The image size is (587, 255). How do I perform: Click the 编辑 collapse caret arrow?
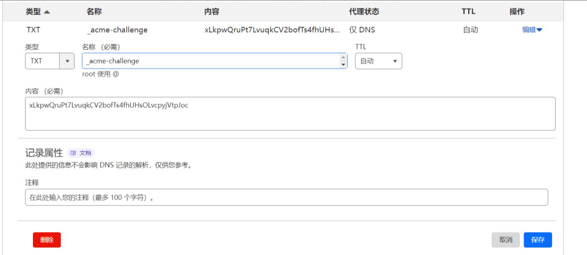539,30
